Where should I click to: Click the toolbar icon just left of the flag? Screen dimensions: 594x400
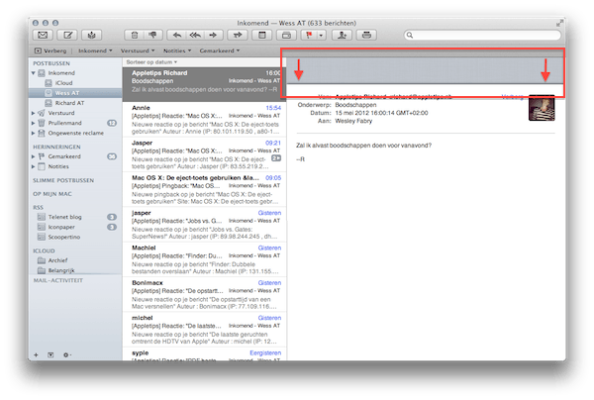[287, 36]
